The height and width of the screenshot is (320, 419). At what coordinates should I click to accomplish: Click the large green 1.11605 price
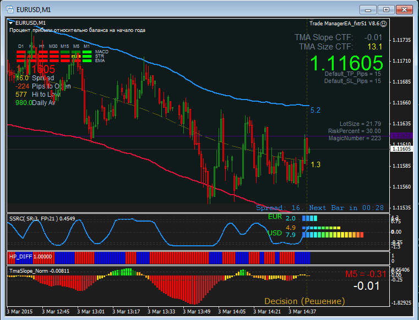click(x=346, y=63)
